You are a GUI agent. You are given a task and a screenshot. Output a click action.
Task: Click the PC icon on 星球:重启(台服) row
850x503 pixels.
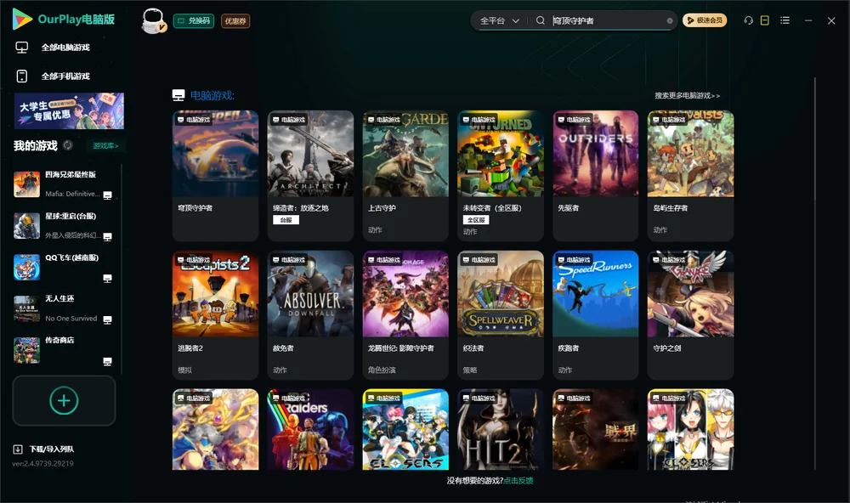click(x=107, y=237)
